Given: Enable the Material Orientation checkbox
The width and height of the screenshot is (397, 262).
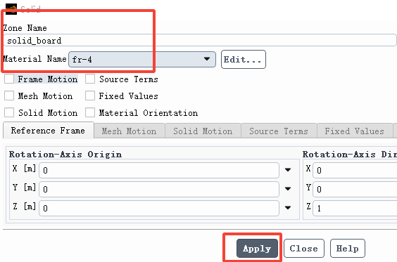Looking at the screenshot, I should tap(90, 112).
